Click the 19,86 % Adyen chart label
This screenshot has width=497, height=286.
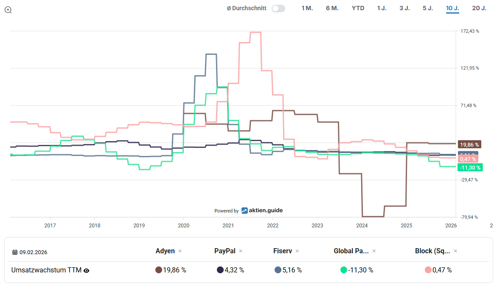coord(469,144)
